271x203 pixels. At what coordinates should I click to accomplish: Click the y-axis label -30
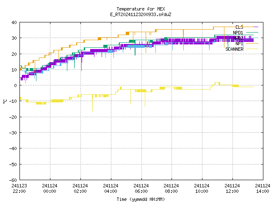13,133
